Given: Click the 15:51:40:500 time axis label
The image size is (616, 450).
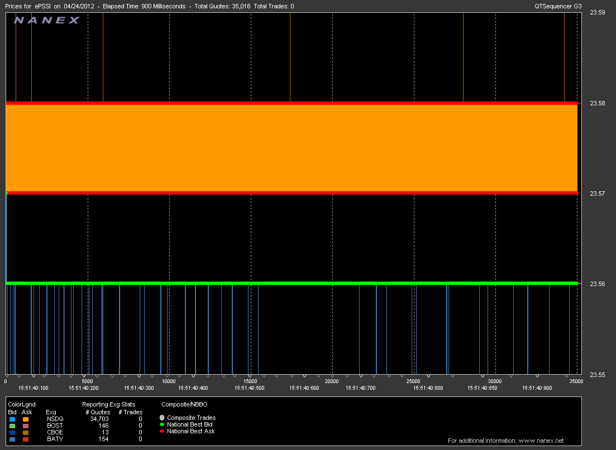Looking at the screenshot, I should pyautogui.click(x=251, y=388).
